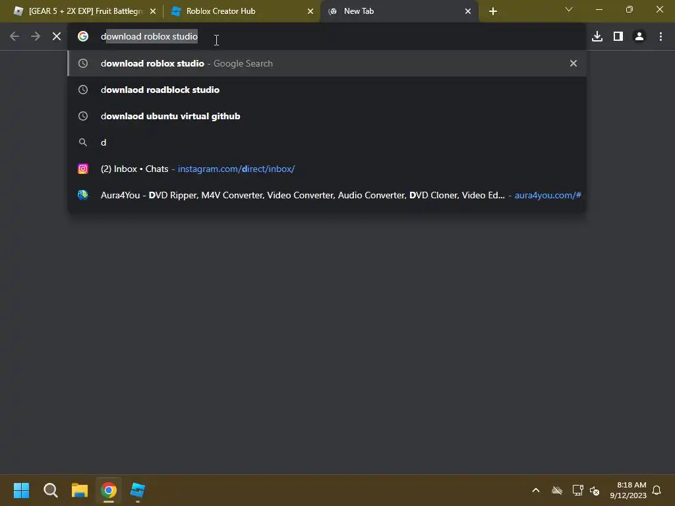Open the Aura4You DVD Ripper suggestion

[327, 195]
